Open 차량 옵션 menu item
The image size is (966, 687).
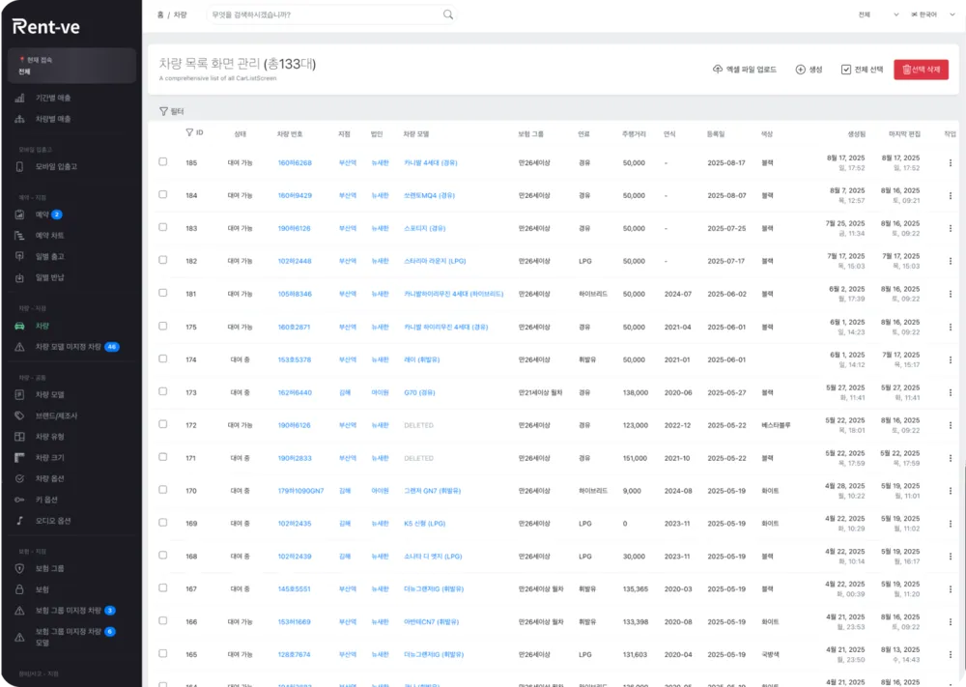tap(50, 478)
